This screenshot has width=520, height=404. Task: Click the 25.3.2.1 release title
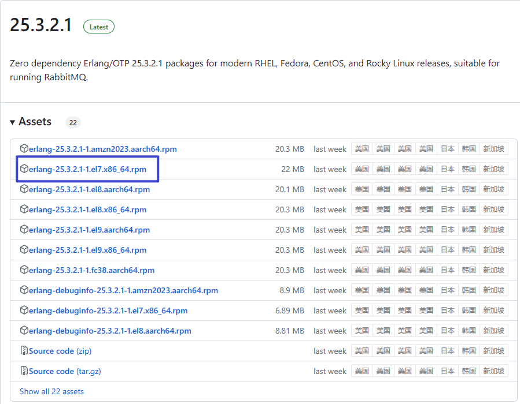tap(41, 25)
